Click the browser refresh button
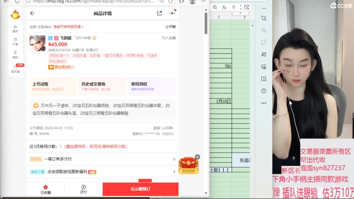Image resolution: width=354 pixels, height=199 pixels. 17,1
